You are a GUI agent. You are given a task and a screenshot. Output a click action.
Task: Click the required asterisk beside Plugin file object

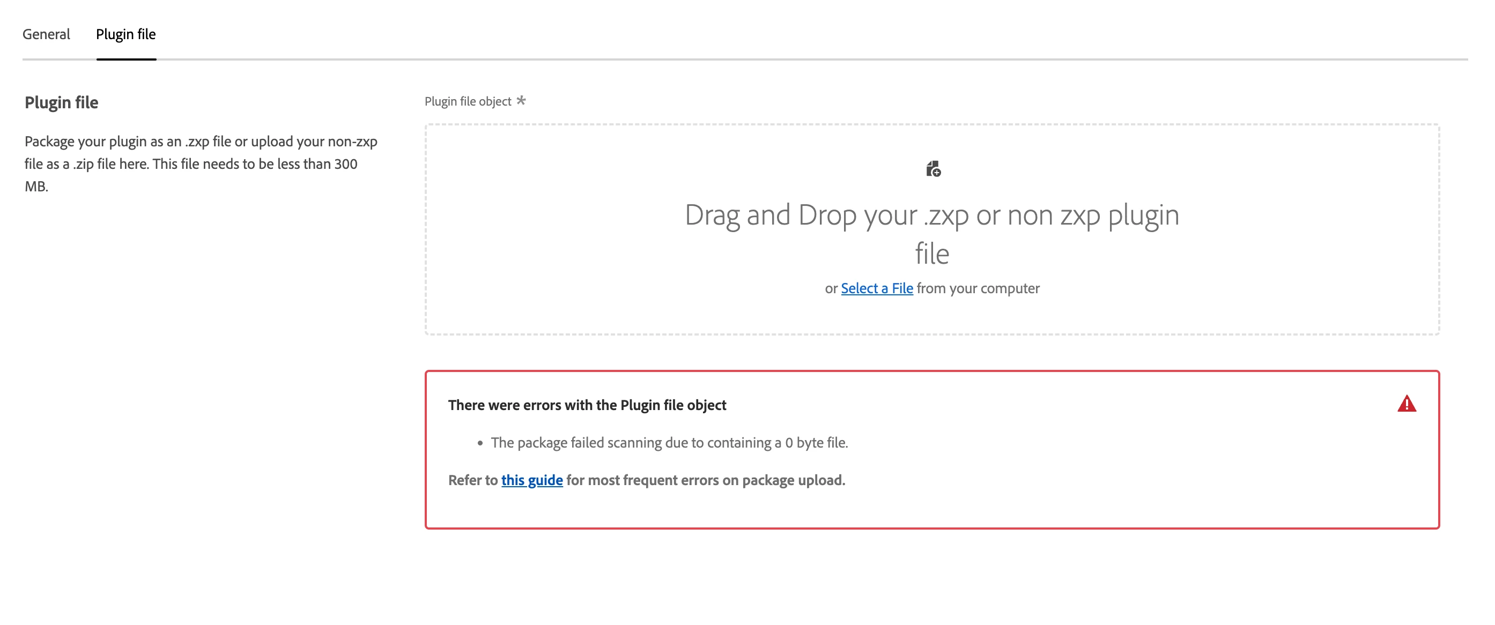tap(521, 100)
